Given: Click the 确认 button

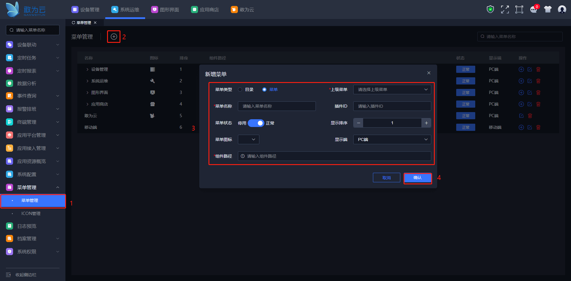Looking at the screenshot, I should pyautogui.click(x=418, y=178).
